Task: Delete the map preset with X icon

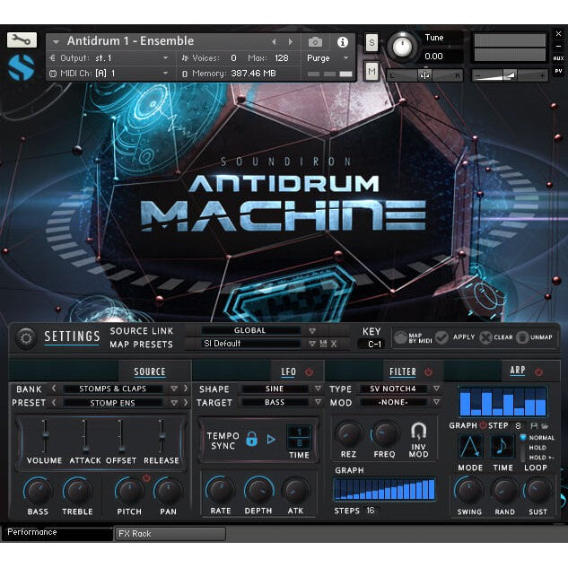Action: (334, 344)
